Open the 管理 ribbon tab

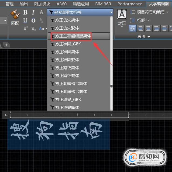[10, 4]
